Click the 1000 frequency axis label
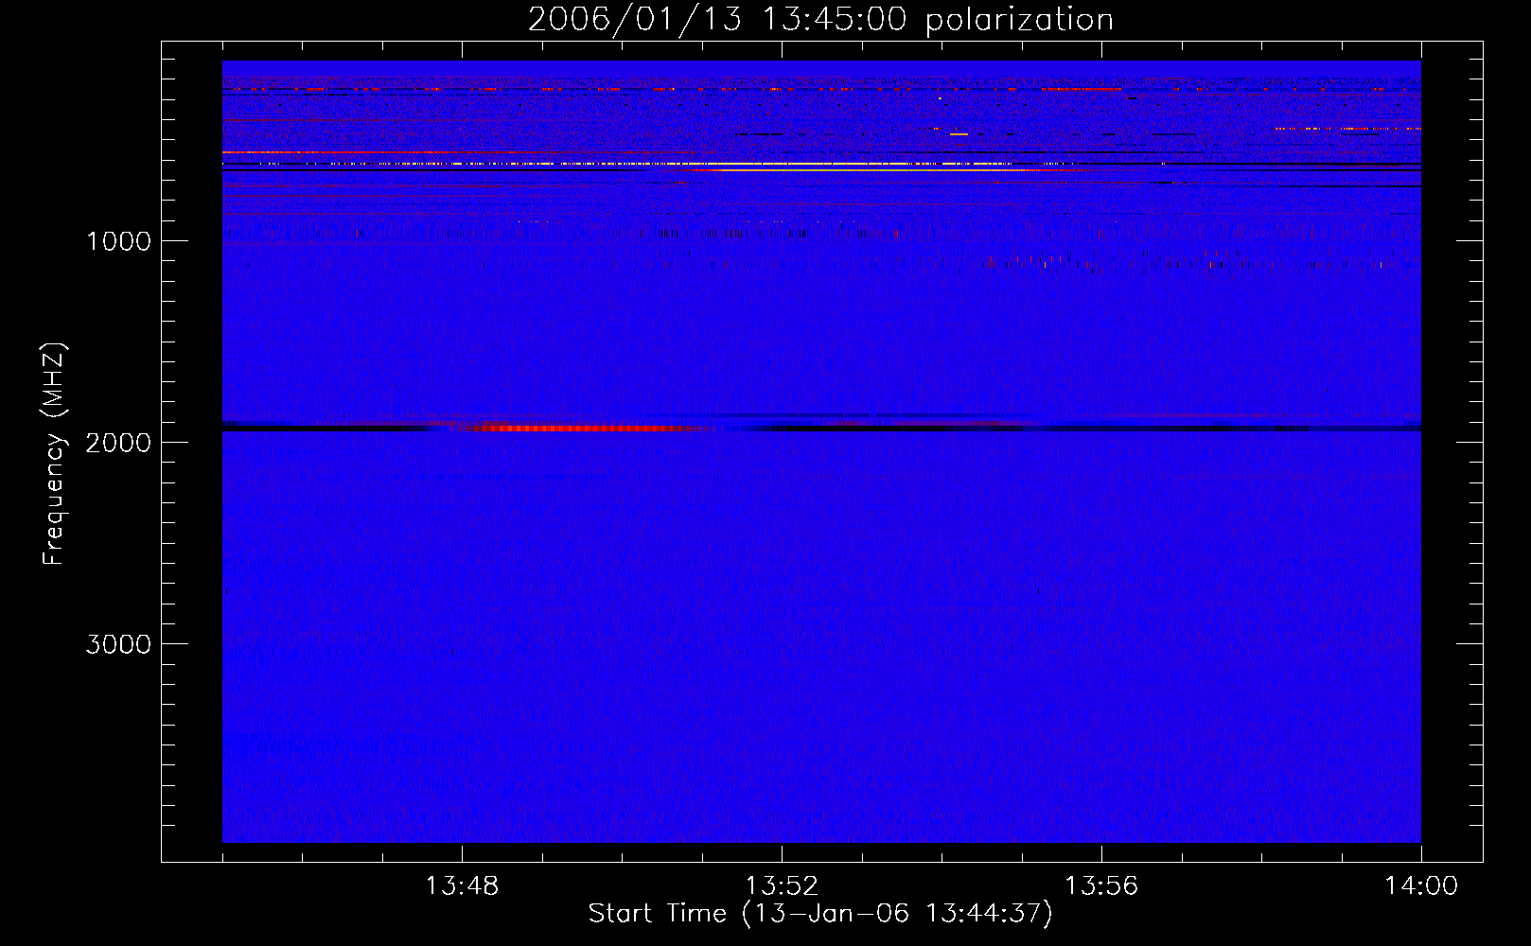1531x946 pixels. (118, 241)
